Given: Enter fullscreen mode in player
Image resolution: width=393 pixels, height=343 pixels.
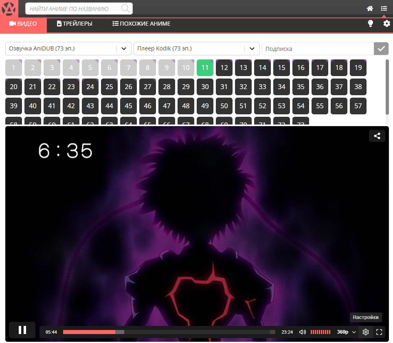Looking at the screenshot, I should pyautogui.click(x=379, y=332).
